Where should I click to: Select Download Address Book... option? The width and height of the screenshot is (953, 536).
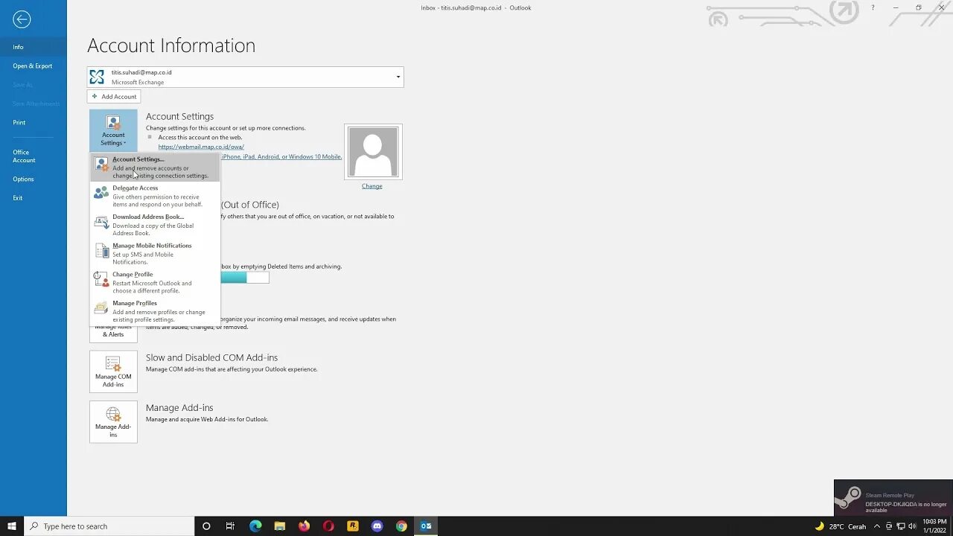156,225
